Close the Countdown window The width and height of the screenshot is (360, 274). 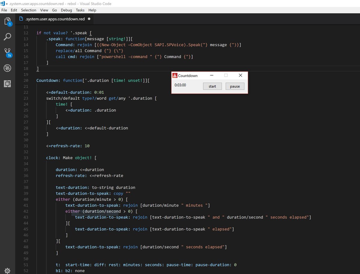coord(240,76)
